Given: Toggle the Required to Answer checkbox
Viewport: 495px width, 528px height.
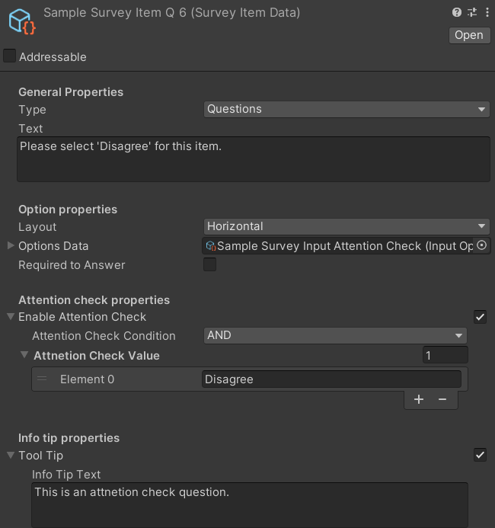Looking at the screenshot, I should 209,264.
